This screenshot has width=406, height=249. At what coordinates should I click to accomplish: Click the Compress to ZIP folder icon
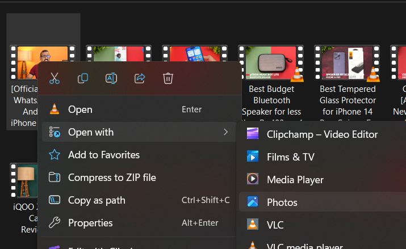click(55, 178)
